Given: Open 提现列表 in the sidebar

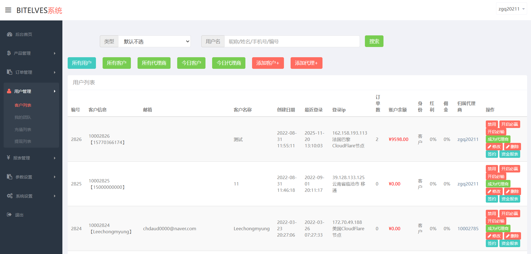Looking at the screenshot, I should (x=23, y=141).
